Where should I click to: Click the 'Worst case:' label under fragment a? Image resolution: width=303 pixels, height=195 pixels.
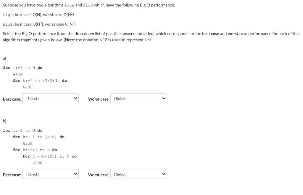(x=99, y=99)
